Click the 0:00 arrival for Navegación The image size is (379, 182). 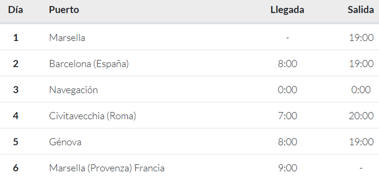coord(287,90)
